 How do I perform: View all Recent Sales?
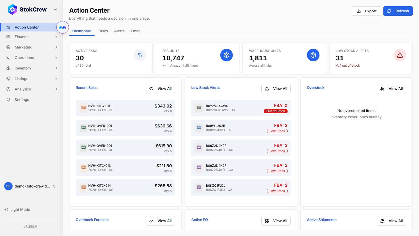160,89
